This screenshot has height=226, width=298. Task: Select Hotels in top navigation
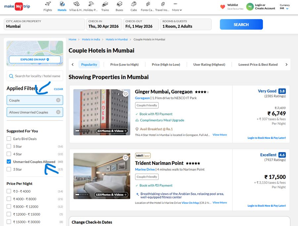pyautogui.click(x=62, y=7)
